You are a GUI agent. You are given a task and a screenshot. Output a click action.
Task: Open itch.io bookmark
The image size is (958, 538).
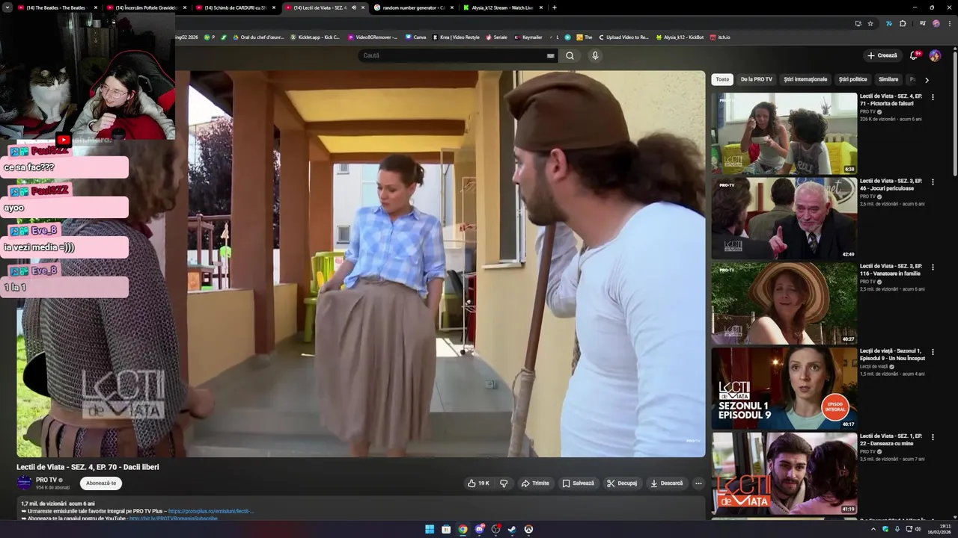tap(720, 37)
